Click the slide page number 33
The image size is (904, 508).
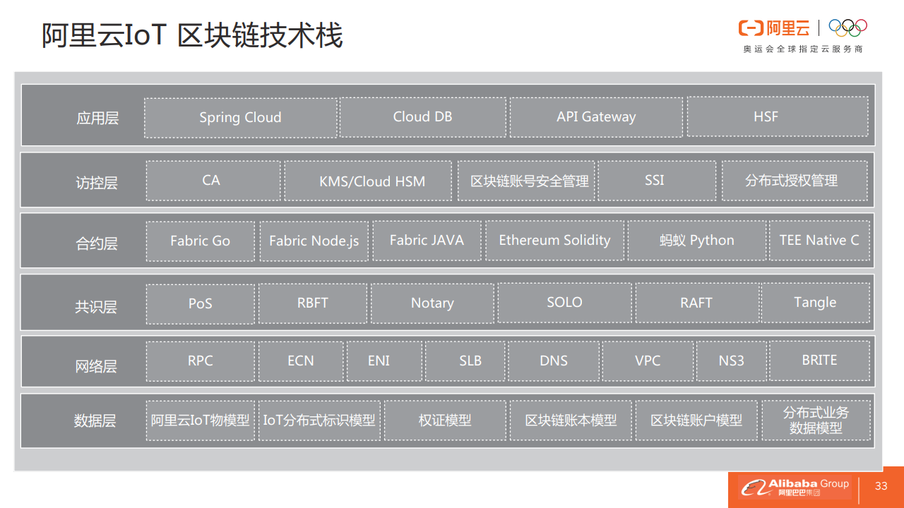(881, 487)
